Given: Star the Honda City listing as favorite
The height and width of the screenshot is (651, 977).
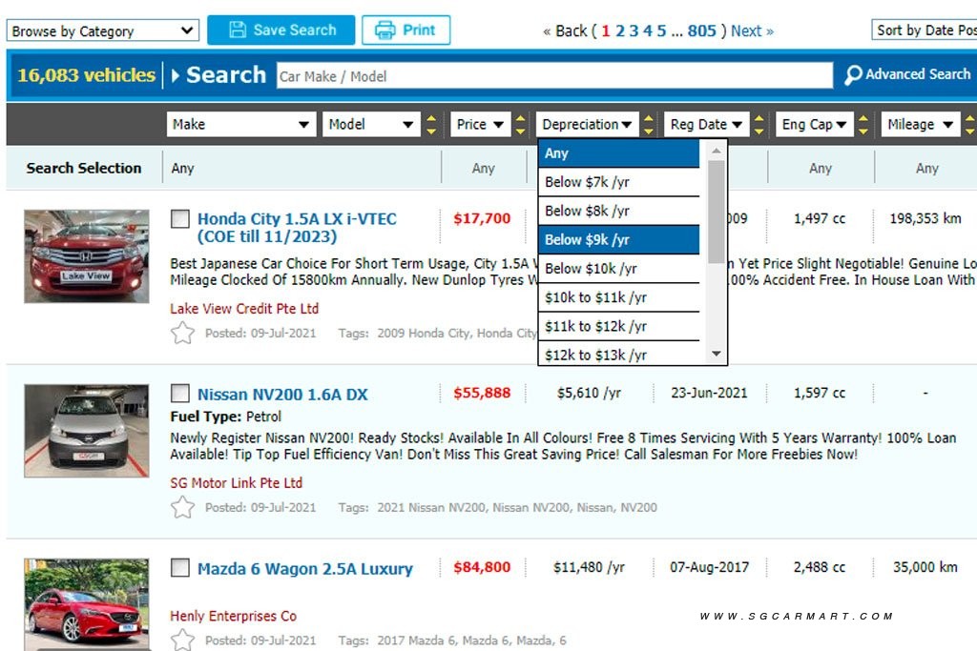Looking at the screenshot, I should pos(182,333).
